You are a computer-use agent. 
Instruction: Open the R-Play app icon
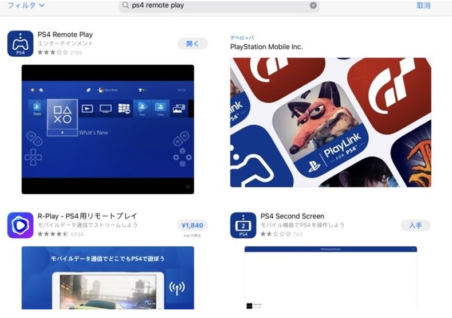point(20,225)
